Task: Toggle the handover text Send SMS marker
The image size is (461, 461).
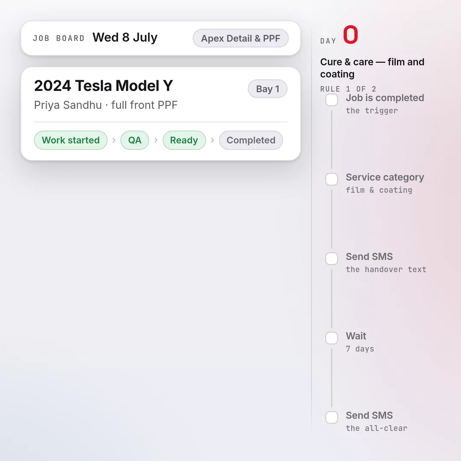Action: pyautogui.click(x=332, y=259)
